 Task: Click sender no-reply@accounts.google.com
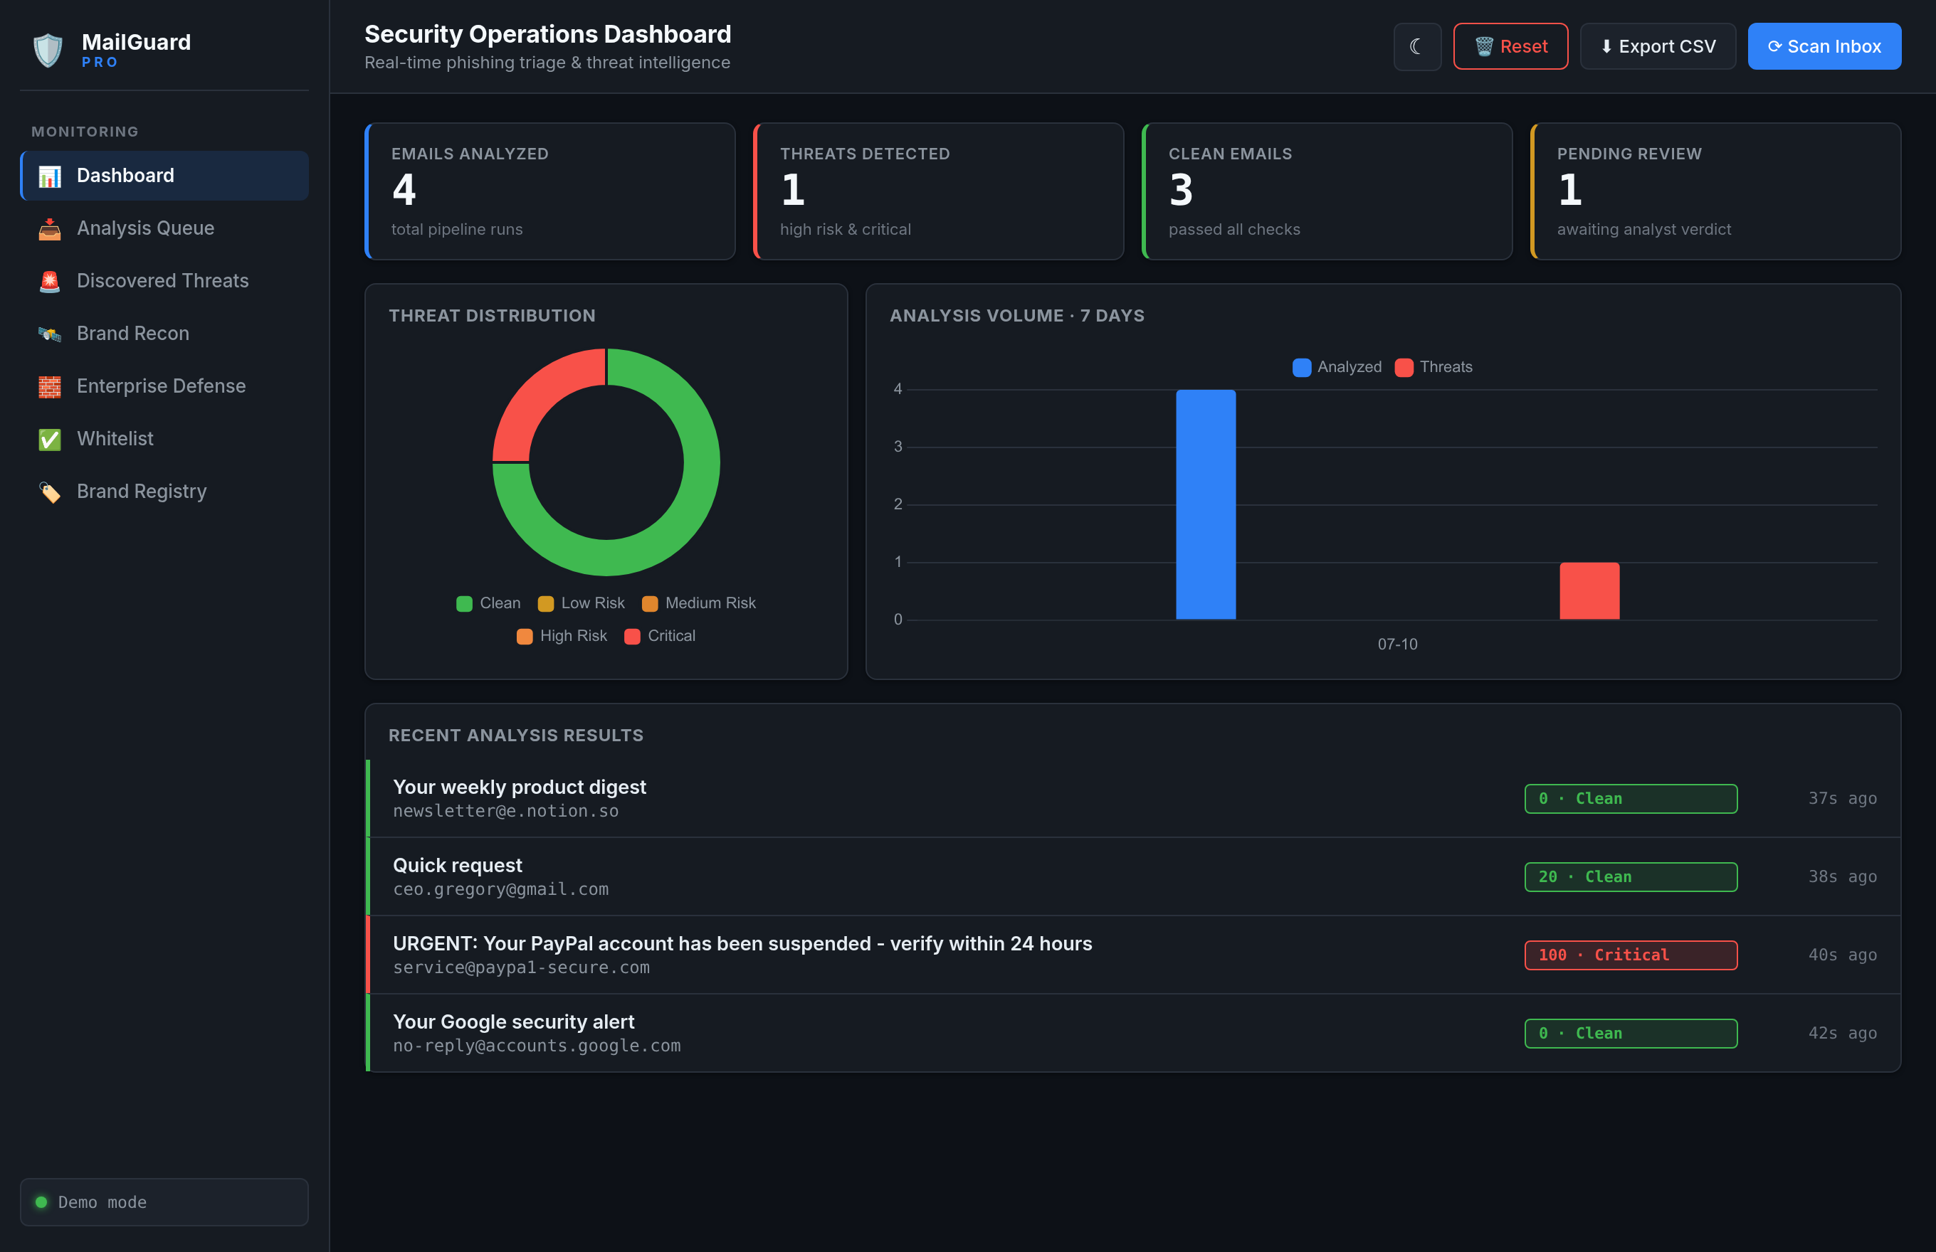click(x=537, y=1046)
